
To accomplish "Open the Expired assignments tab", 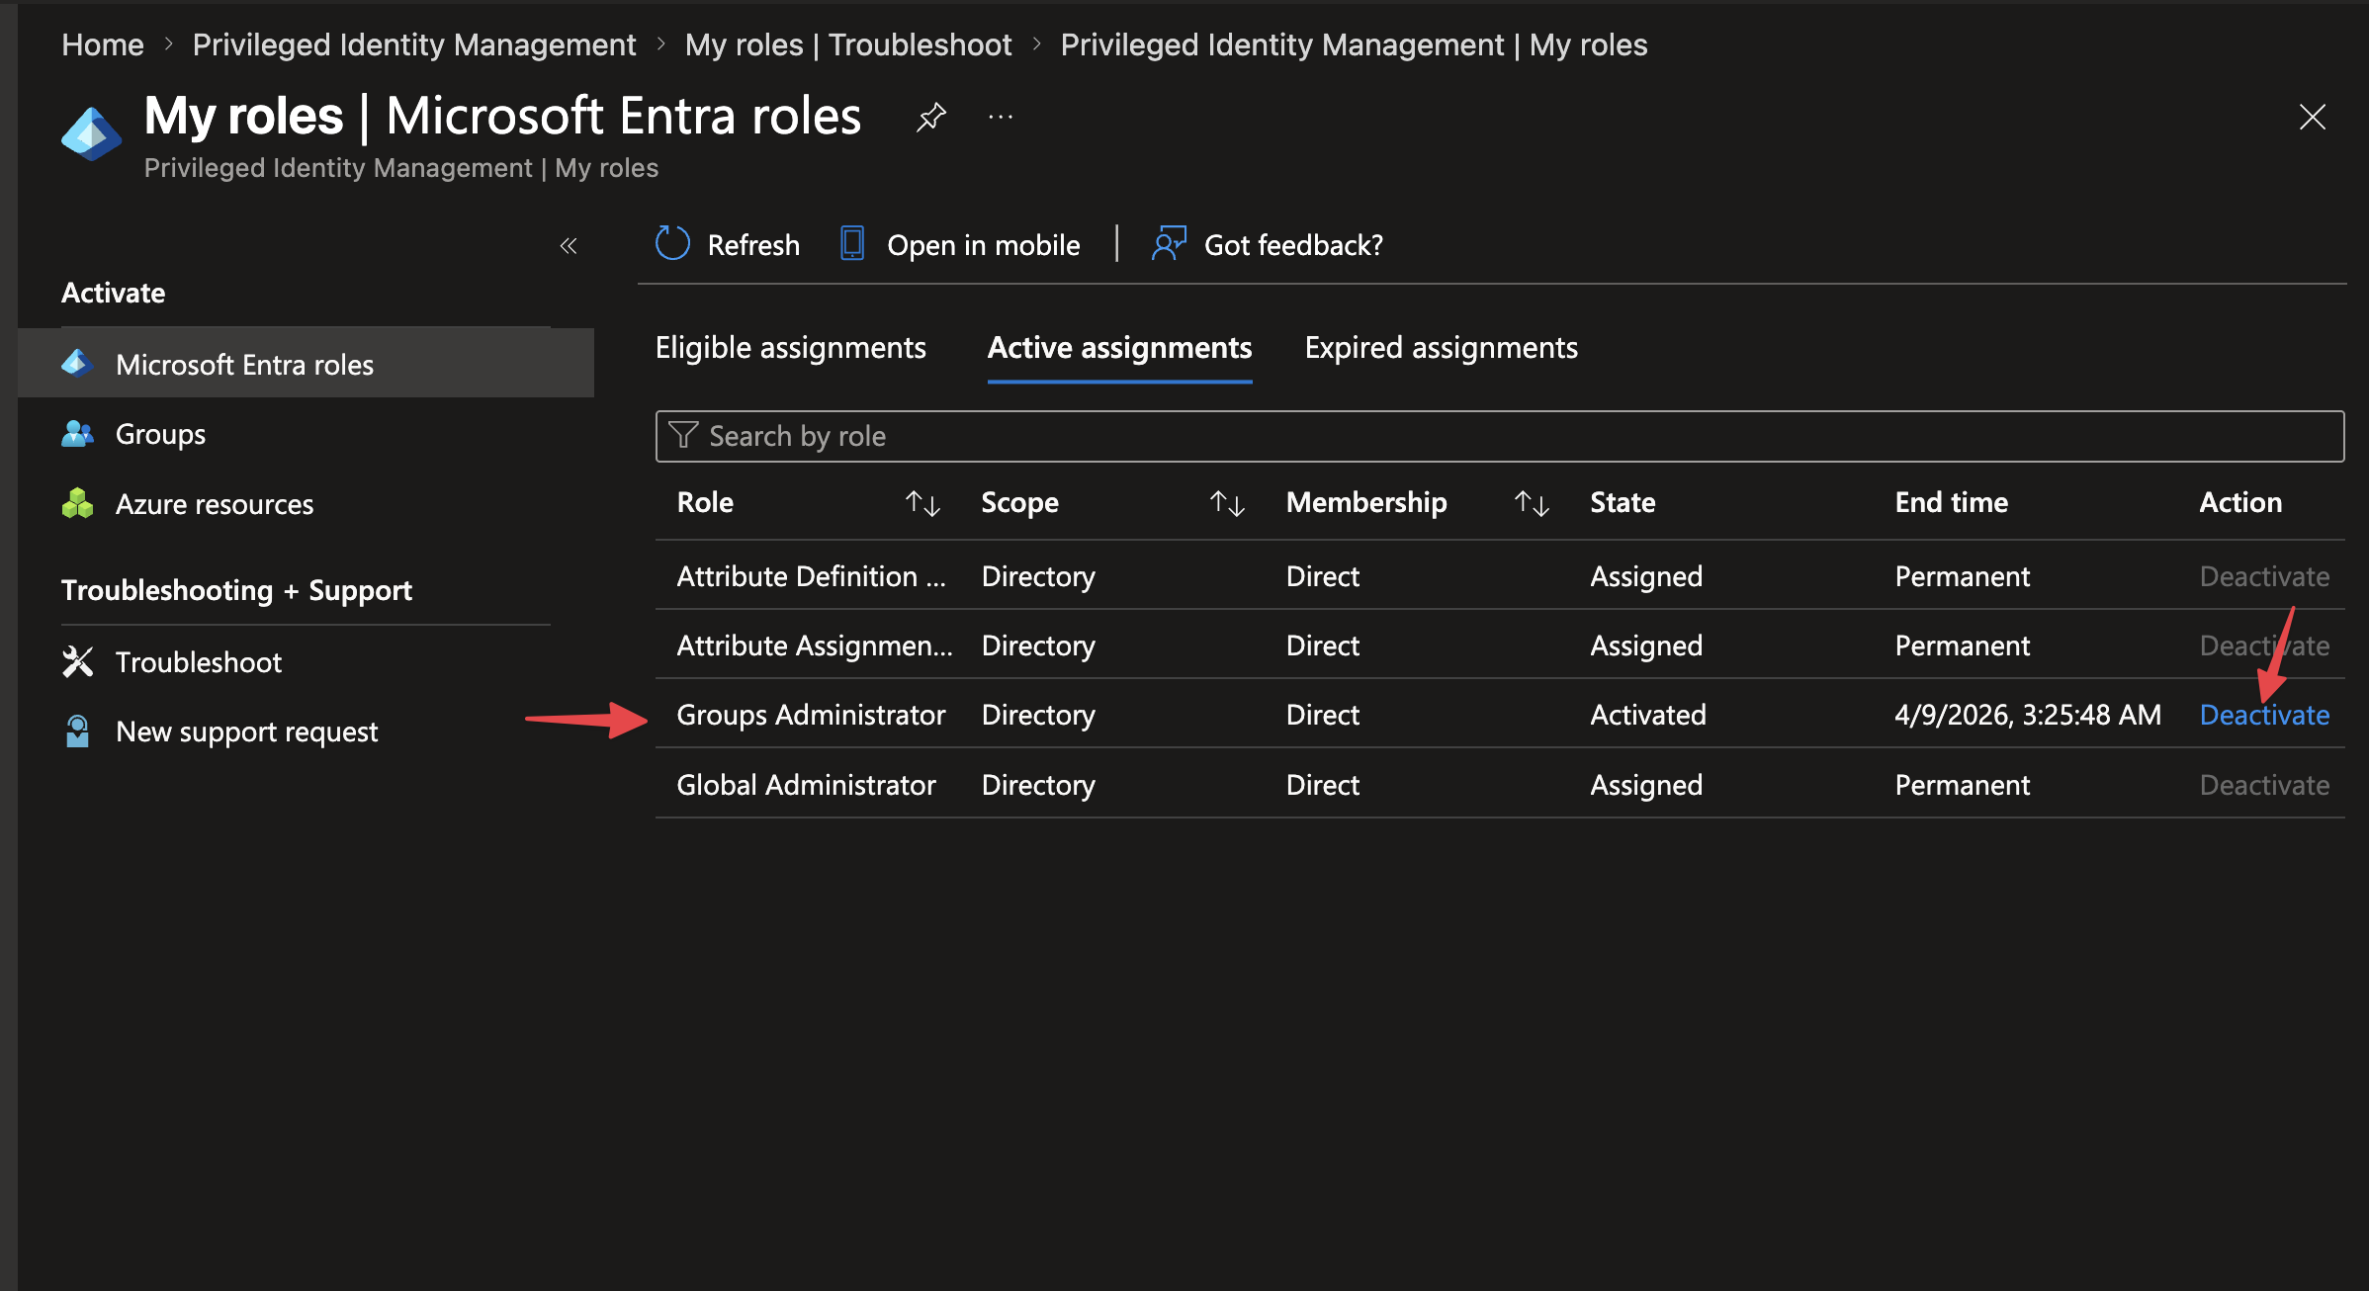I will point(1441,348).
